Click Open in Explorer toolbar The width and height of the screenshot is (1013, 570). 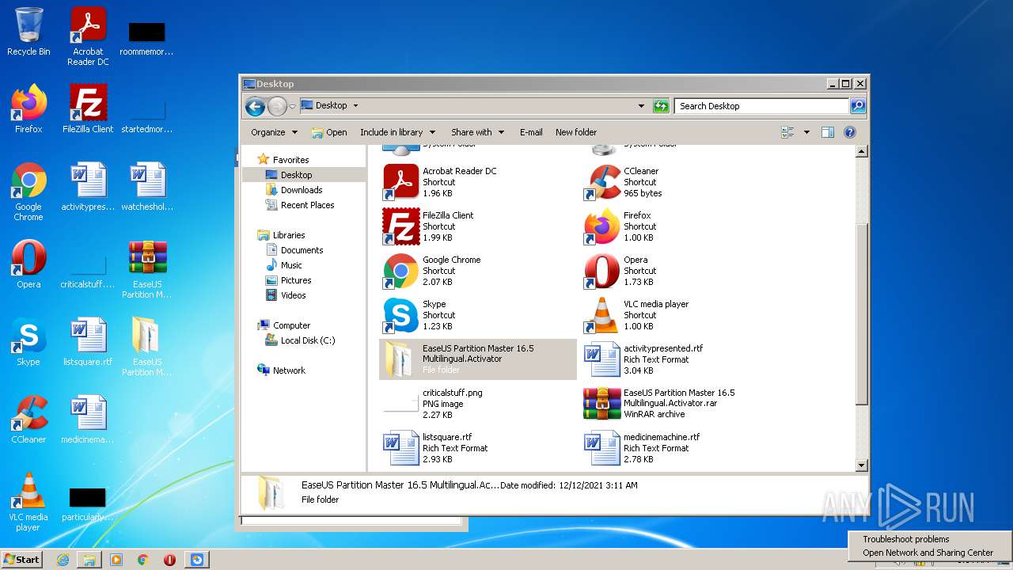[x=329, y=132]
